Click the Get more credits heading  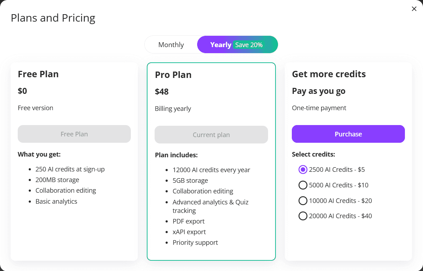pos(329,74)
